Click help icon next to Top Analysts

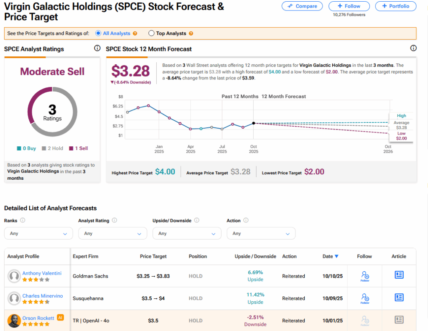(x=191, y=33)
